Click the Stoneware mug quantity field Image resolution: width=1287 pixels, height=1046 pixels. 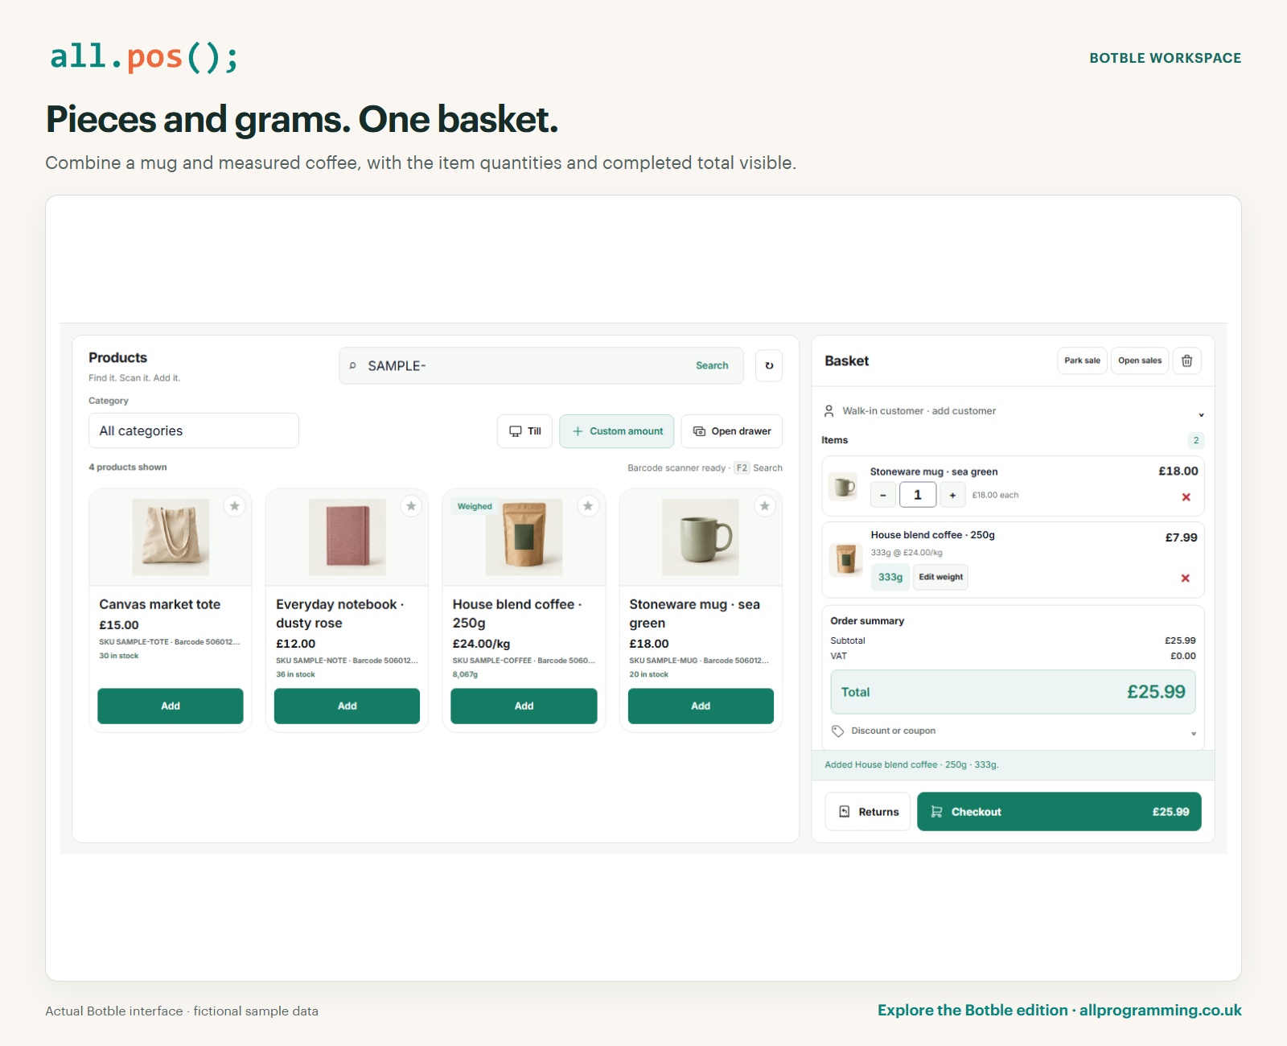pos(918,495)
